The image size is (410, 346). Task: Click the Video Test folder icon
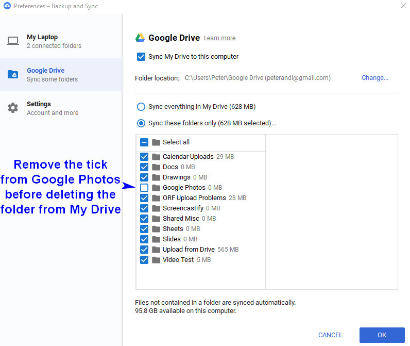coord(156,260)
